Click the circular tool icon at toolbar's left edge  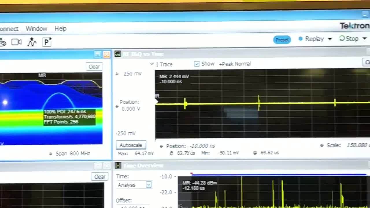[3, 42]
